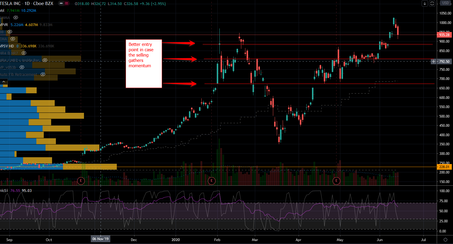Click the earnings marker near May
453x244 pixels.
336,181
